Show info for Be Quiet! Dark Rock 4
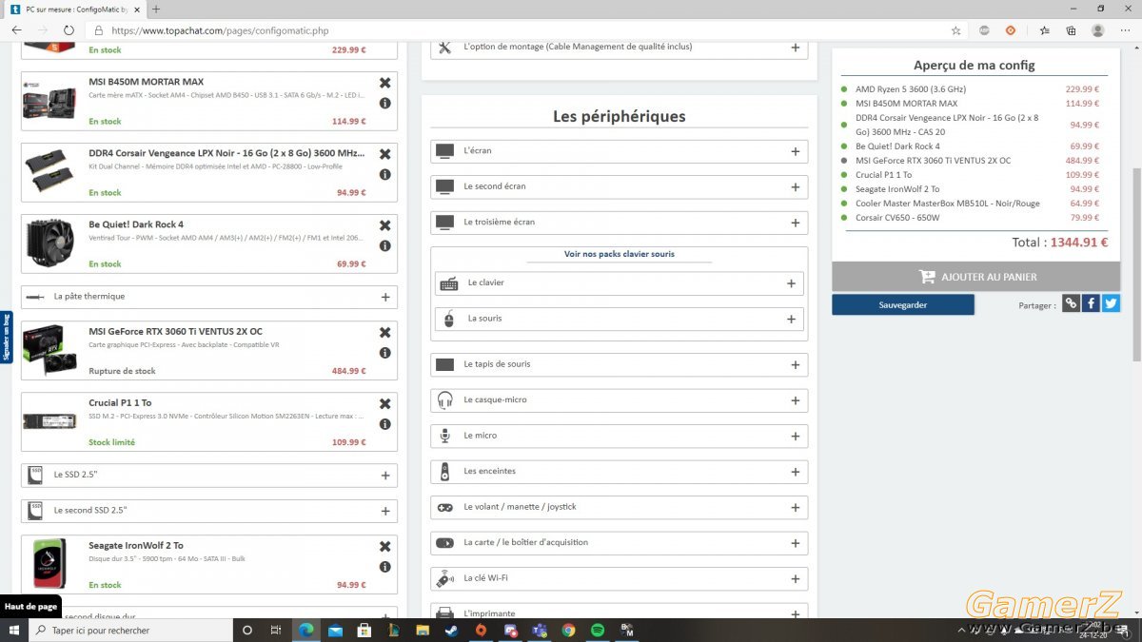Viewport: 1142px width, 642px height. click(384, 245)
